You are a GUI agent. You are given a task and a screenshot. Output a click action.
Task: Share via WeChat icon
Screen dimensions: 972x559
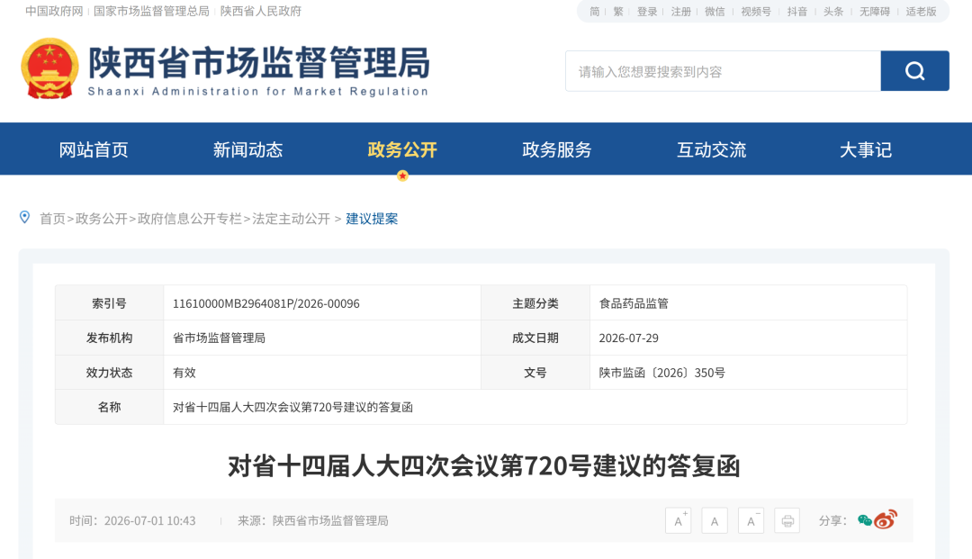pyautogui.click(x=865, y=520)
